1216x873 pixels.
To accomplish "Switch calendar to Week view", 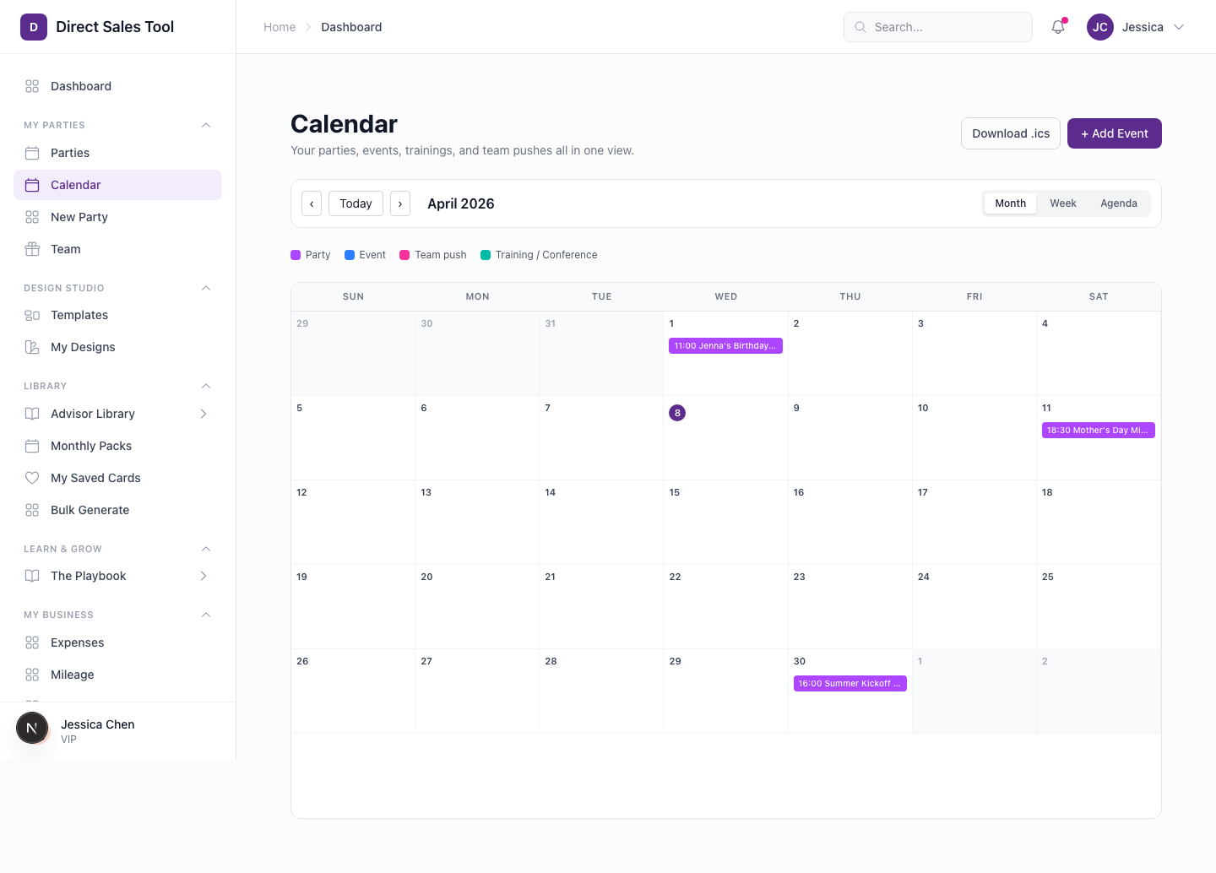I will [1062, 203].
